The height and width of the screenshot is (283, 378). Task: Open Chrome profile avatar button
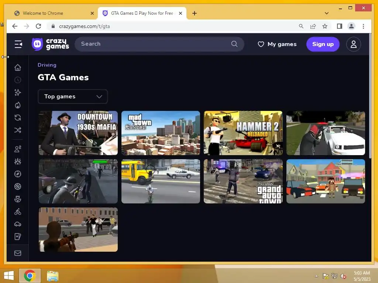[x=351, y=26]
